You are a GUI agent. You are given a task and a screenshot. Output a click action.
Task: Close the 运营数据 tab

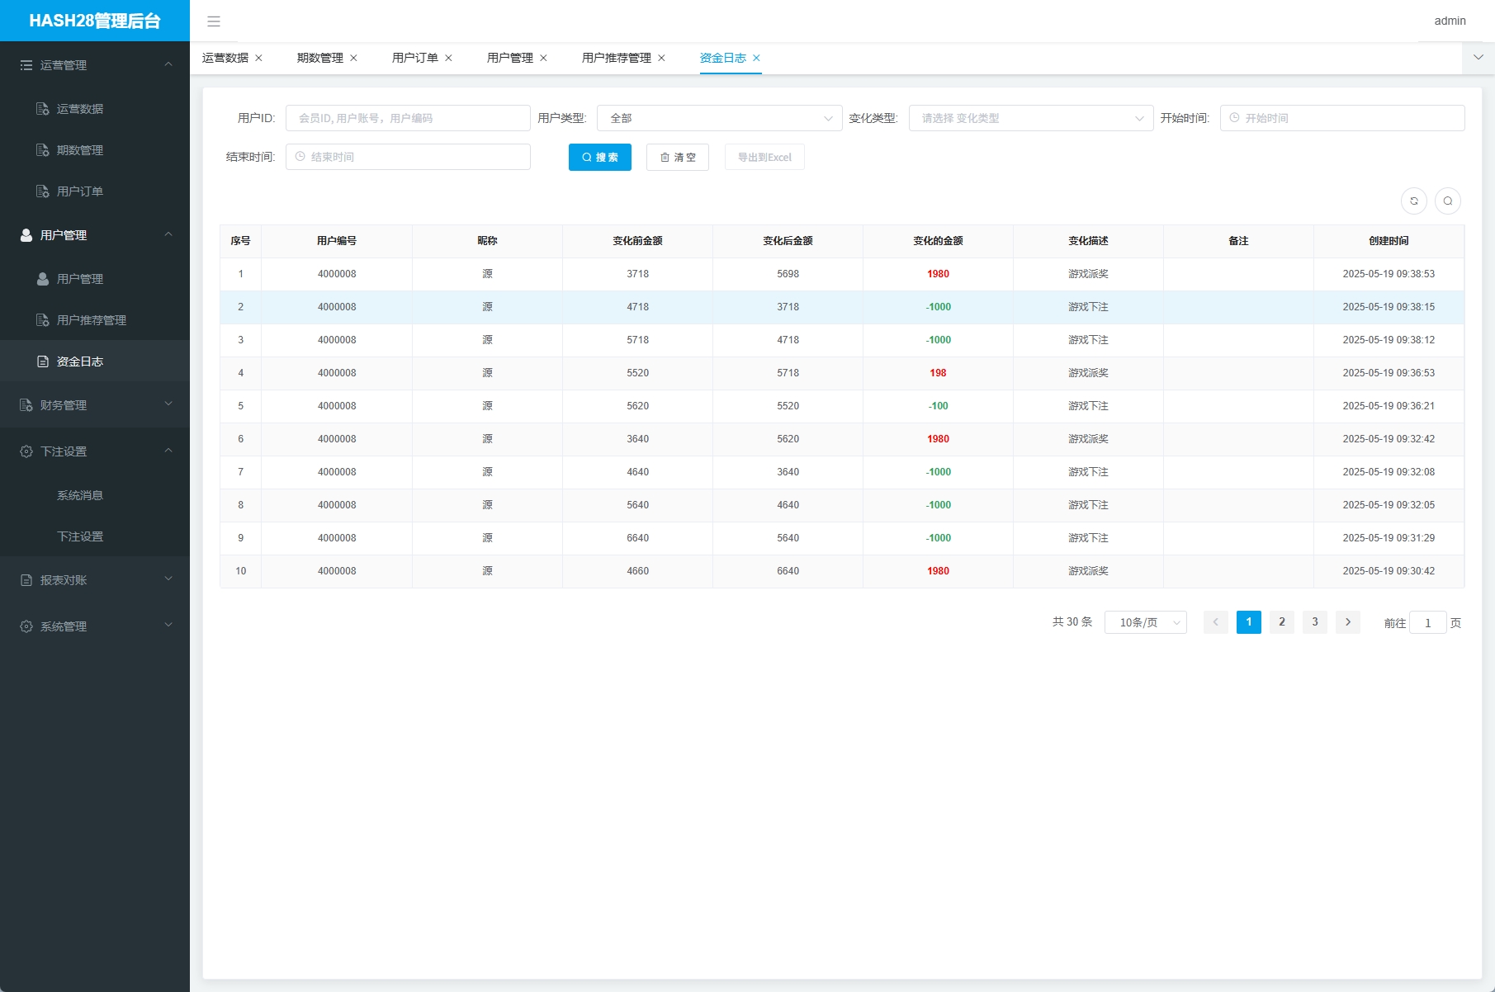click(x=258, y=58)
